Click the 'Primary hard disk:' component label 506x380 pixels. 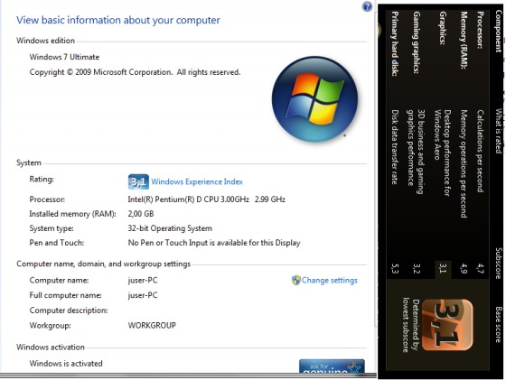click(x=395, y=43)
